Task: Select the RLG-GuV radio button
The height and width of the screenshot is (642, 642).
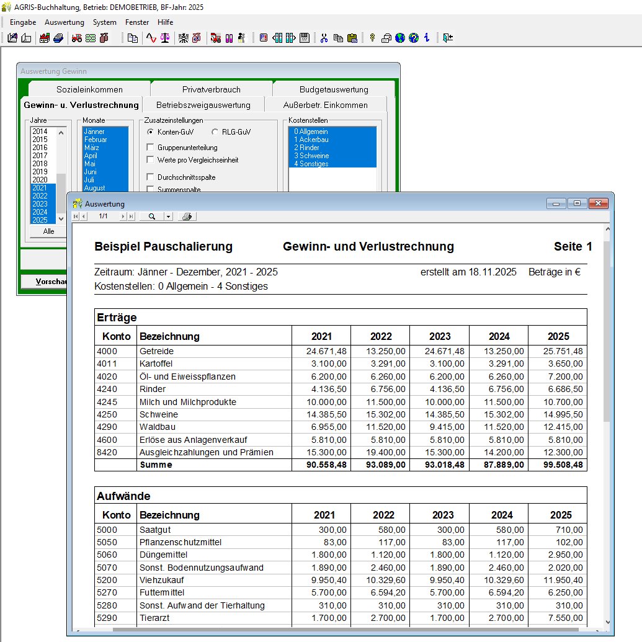Action: tap(215, 132)
